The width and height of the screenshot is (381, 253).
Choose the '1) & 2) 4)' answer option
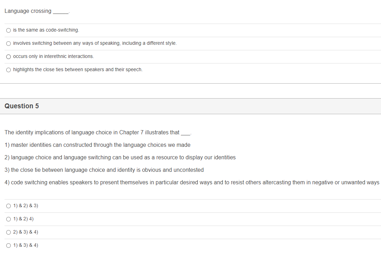coord(8,219)
